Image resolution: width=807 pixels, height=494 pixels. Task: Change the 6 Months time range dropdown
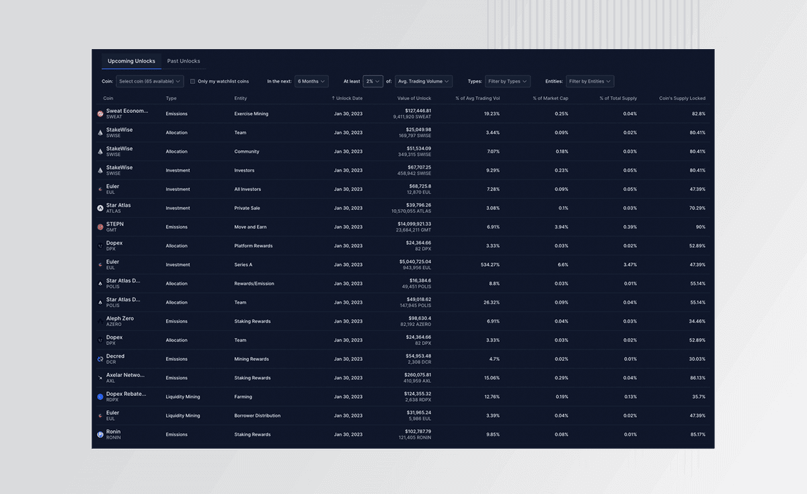tap(311, 81)
